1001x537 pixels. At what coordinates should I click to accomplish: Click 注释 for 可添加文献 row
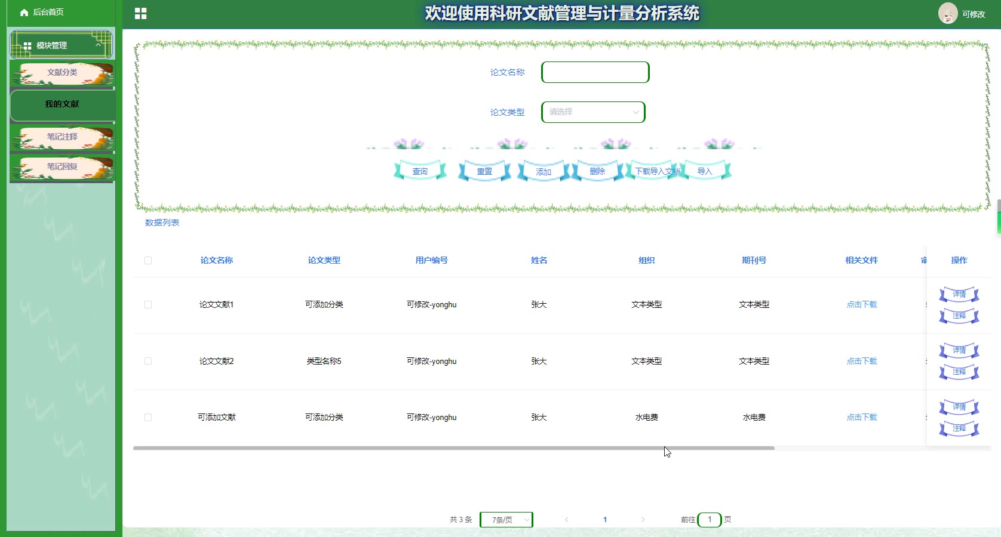pyautogui.click(x=959, y=428)
